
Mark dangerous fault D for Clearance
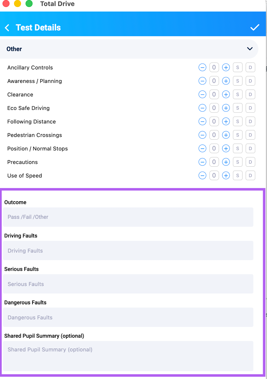(x=250, y=94)
